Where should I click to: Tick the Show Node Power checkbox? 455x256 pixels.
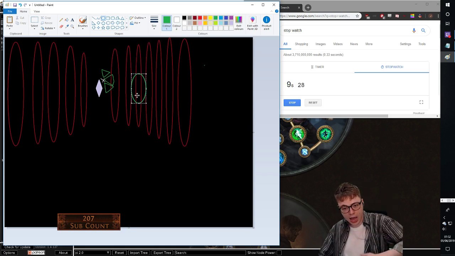(x=279, y=253)
